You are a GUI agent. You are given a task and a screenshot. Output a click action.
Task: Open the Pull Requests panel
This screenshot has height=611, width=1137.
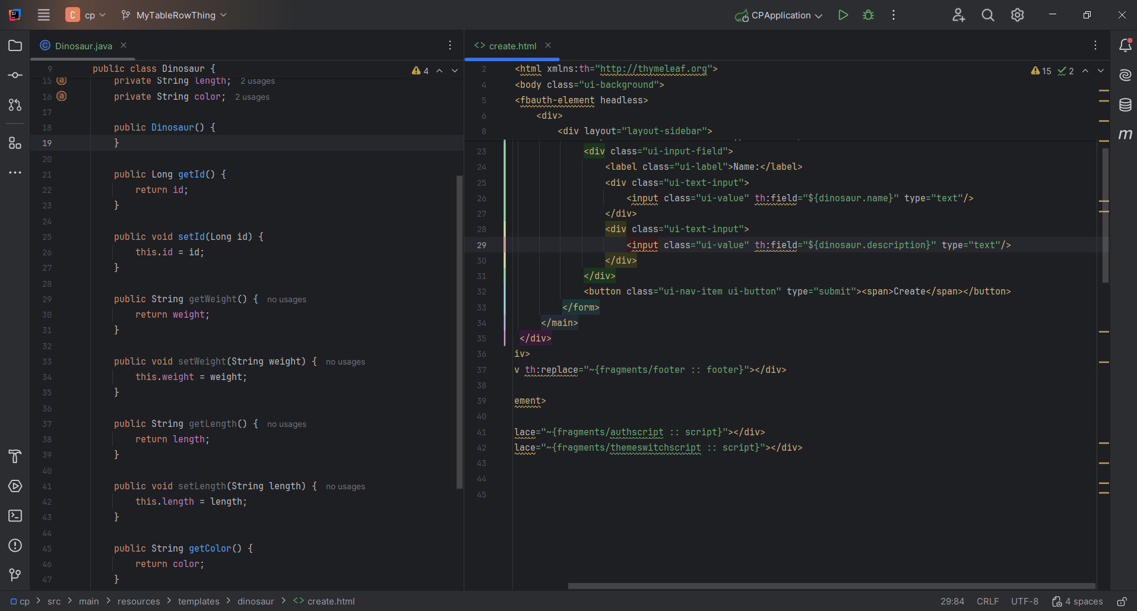(x=15, y=105)
